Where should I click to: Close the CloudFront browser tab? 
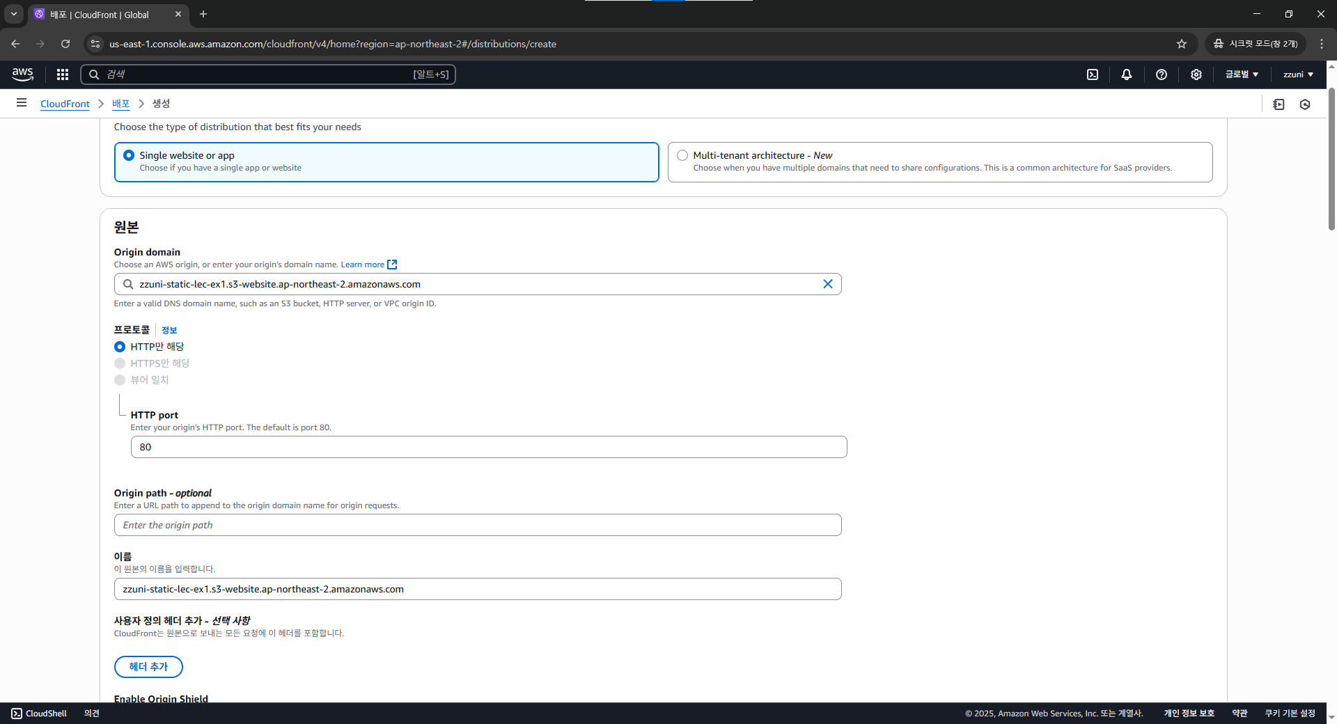178,14
